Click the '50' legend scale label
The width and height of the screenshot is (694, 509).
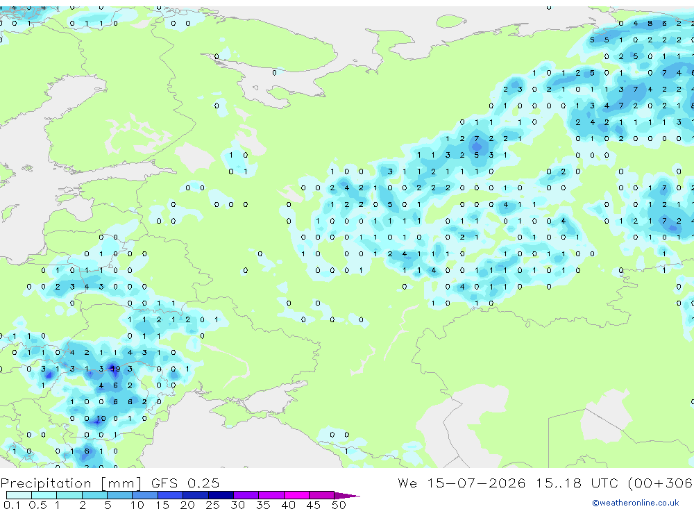coord(339,505)
